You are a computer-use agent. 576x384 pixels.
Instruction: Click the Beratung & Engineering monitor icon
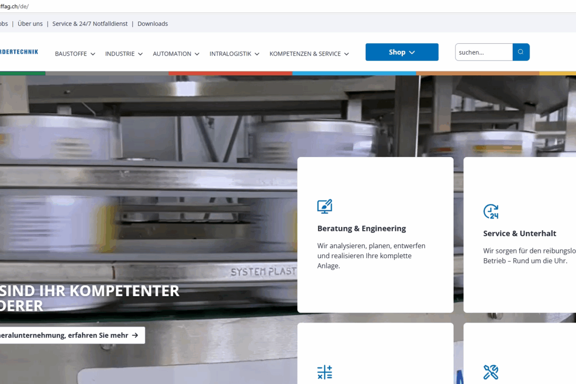coord(325,206)
